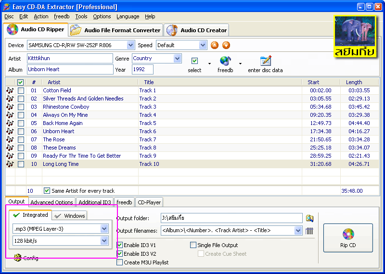The width and height of the screenshot is (385, 274).
Task: Open the Device dropdown
Action: tap(130, 45)
